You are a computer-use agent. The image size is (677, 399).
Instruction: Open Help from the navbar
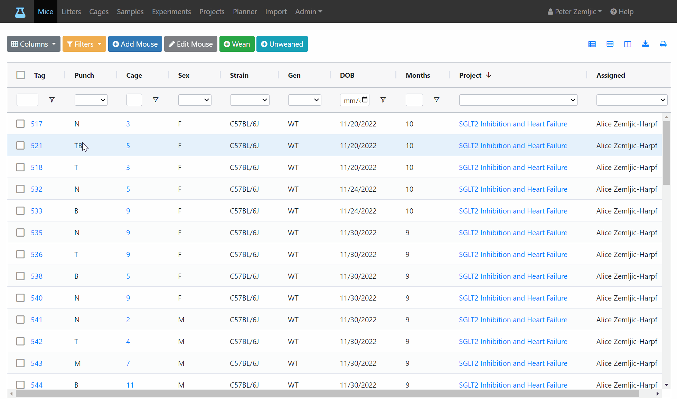(x=622, y=12)
